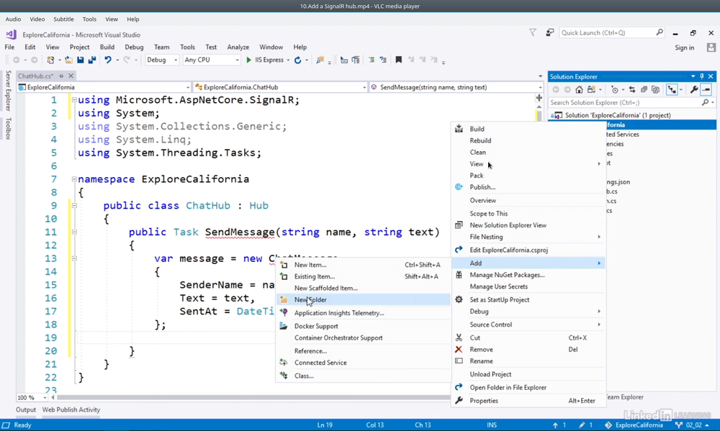Viewport: 720px width, 431px height.
Task: Click the Undo arrow in the toolbar
Action: coord(108,60)
